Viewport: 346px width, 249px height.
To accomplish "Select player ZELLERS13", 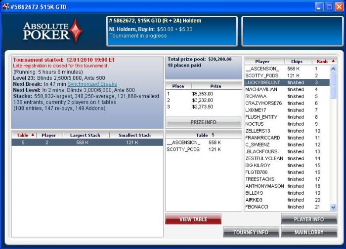I will coord(287,131).
